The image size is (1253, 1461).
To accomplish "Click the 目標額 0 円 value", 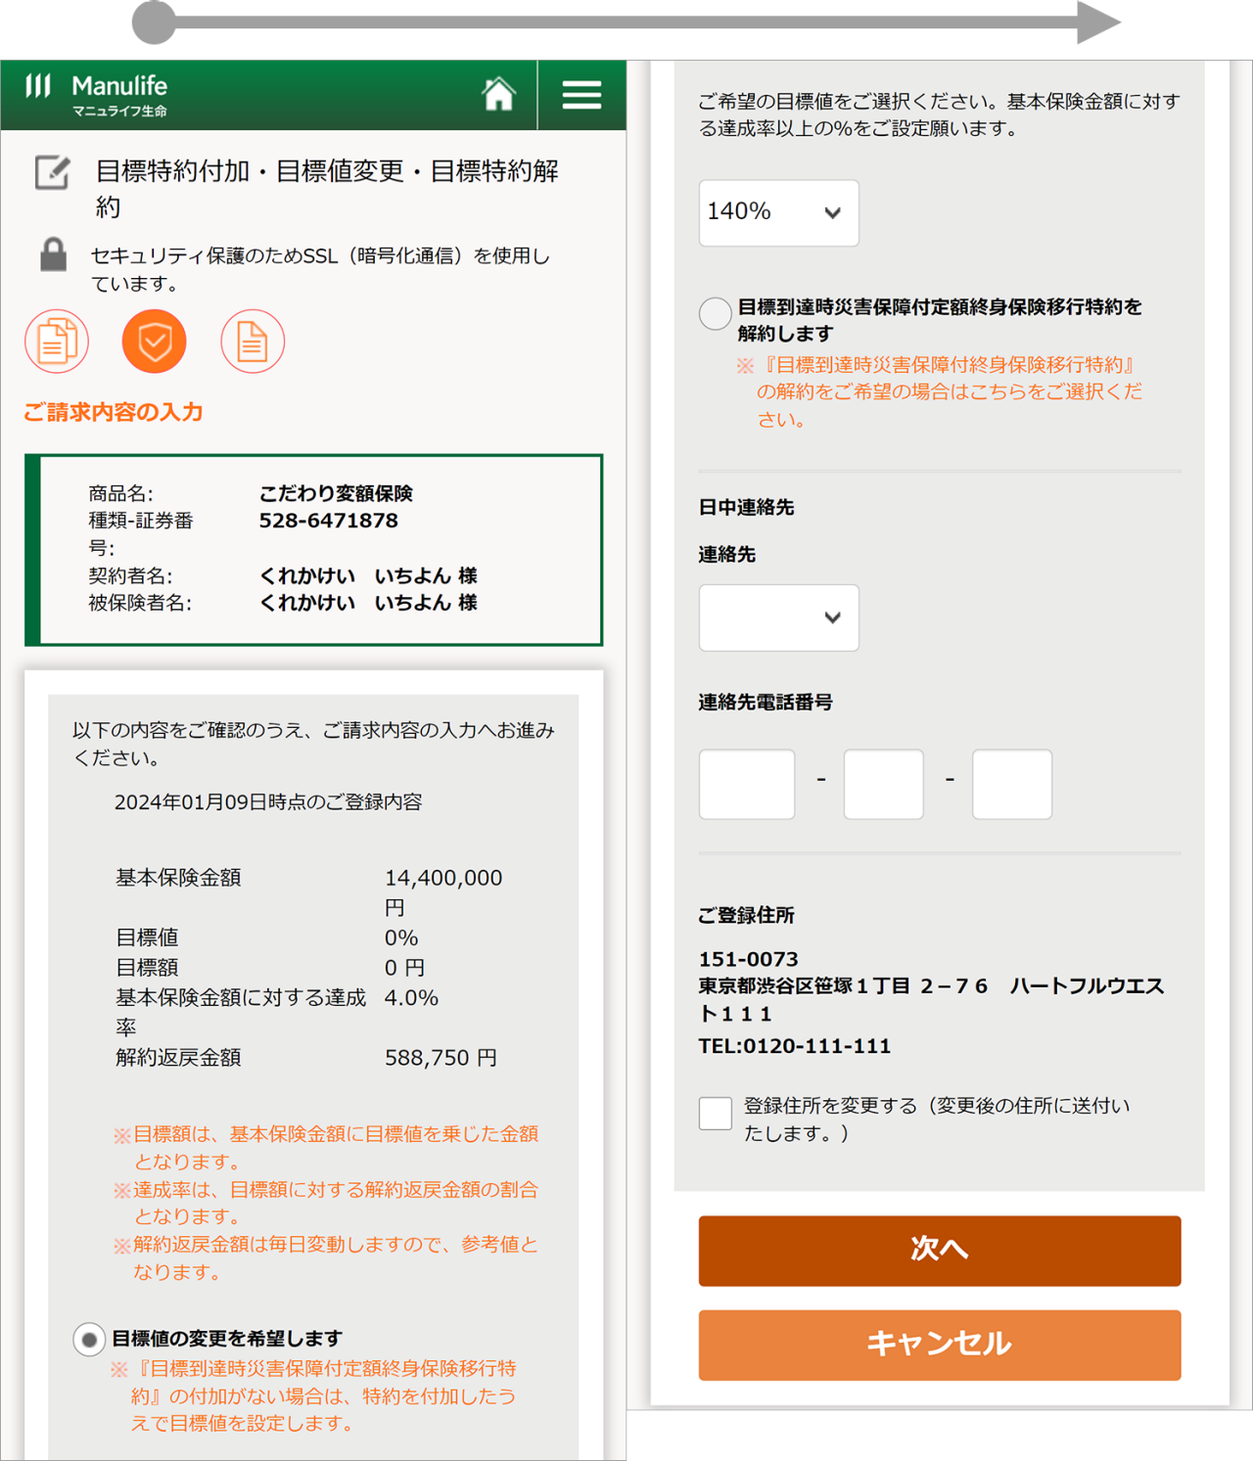I will click(x=404, y=968).
